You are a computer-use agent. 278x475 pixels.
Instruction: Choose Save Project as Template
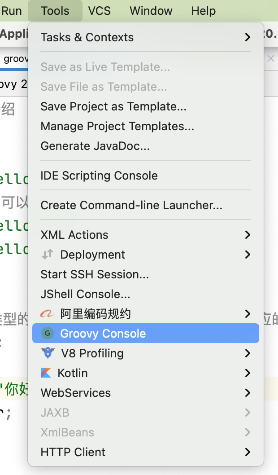click(113, 106)
